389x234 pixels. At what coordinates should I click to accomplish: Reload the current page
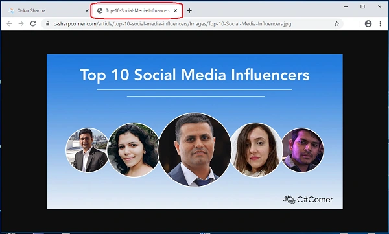[33, 24]
